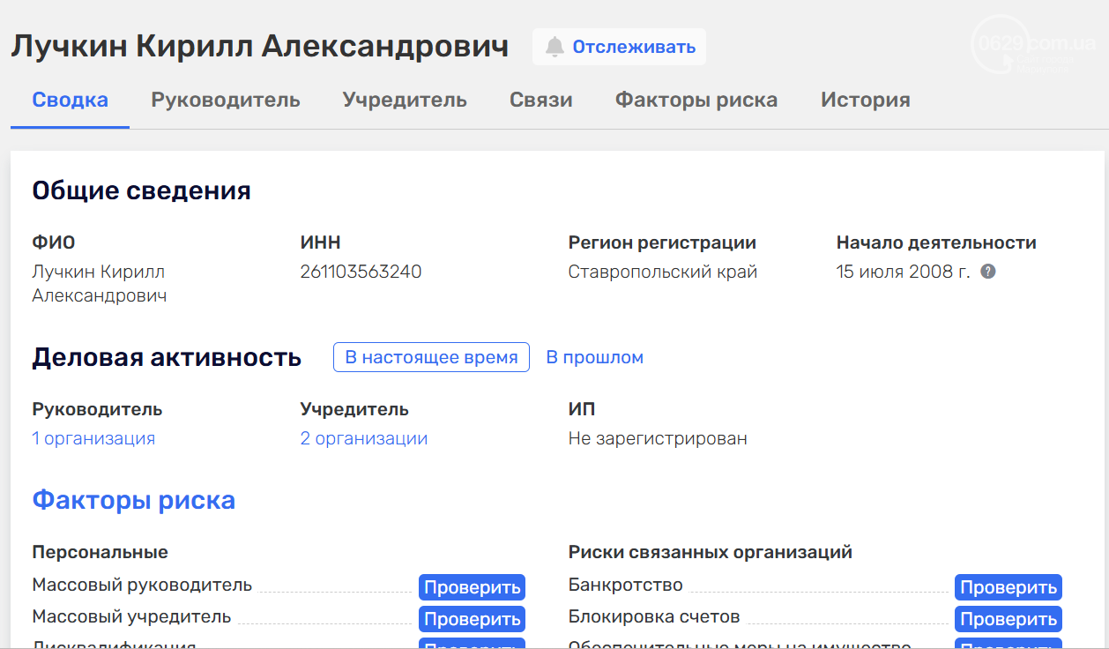
Task: Go to the Связи tab
Action: click(540, 100)
